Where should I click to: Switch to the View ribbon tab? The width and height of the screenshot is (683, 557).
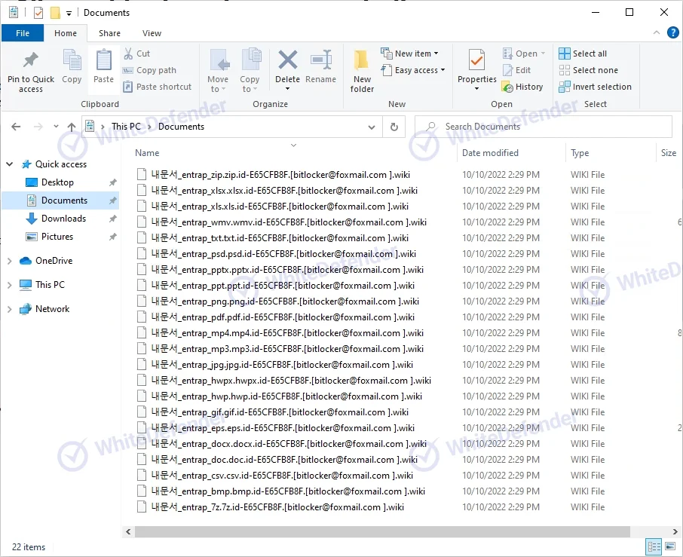coord(152,33)
